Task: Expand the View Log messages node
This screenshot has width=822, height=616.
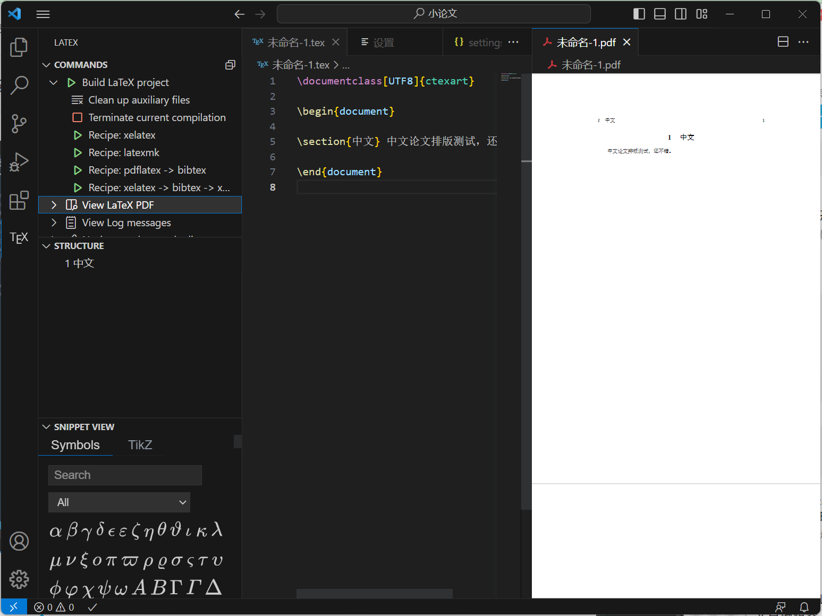Action: (54, 223)
